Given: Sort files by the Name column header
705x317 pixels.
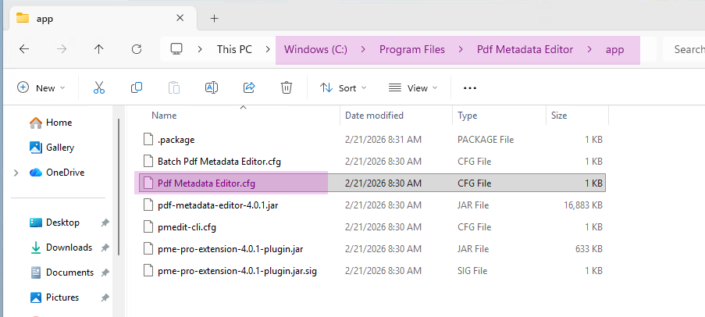Looking at the screenshot, I should tap(164, 116).
